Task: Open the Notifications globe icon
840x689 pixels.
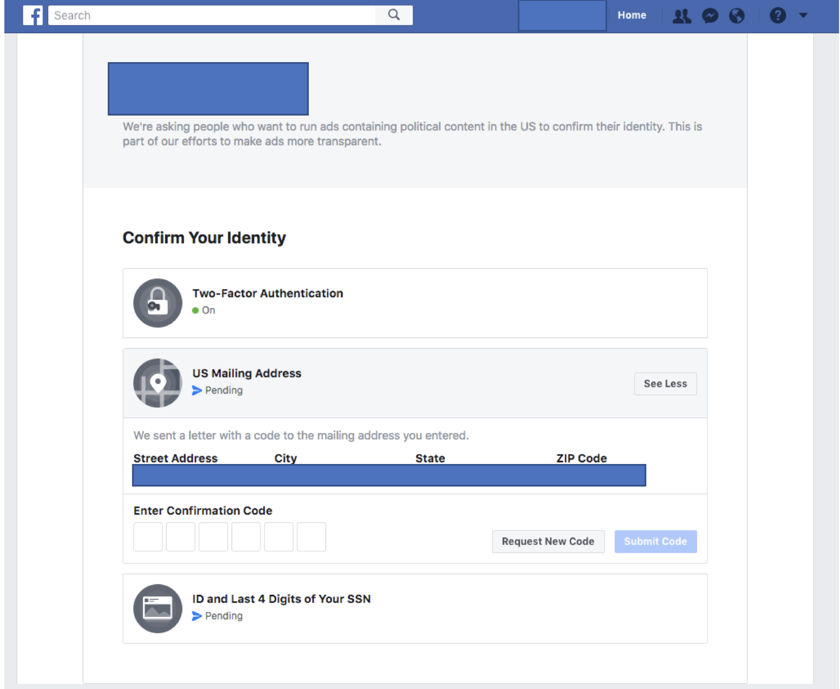Action: tap(737, 16)
